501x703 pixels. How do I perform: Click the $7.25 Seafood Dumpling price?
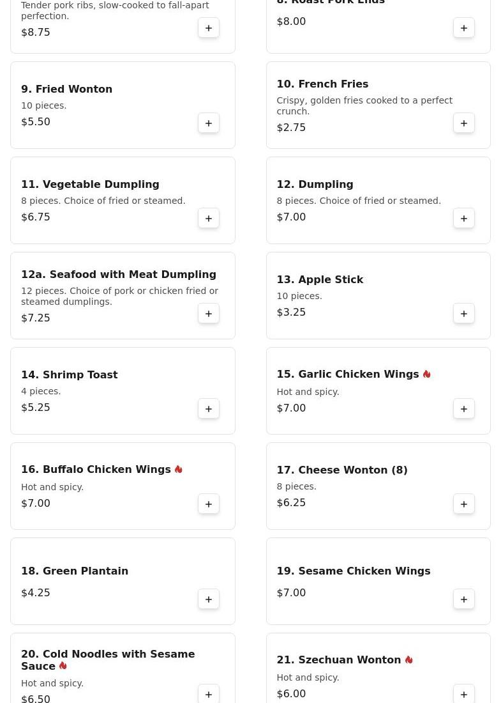[36, 318]
